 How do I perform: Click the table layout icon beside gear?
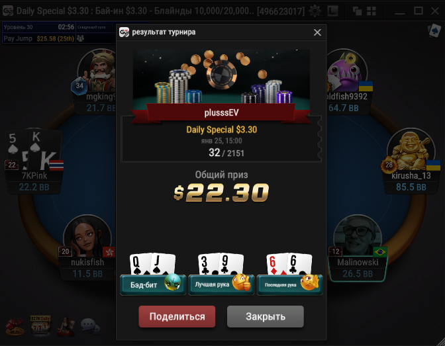tap(332, 11)
